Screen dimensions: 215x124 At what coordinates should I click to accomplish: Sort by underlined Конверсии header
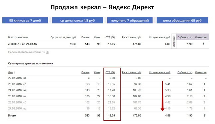[x=201, y=73]
